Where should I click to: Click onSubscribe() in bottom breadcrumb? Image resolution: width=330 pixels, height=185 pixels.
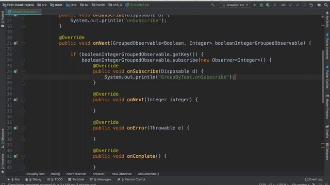148,174
